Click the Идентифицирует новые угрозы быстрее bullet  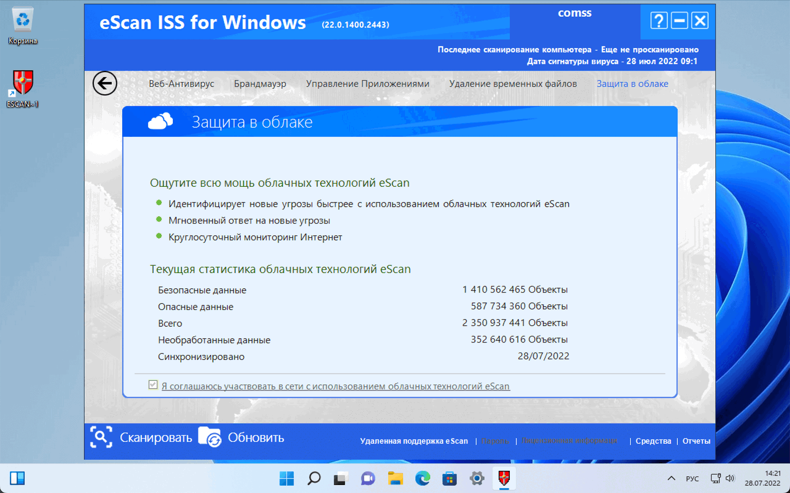(x=369, y=204)
